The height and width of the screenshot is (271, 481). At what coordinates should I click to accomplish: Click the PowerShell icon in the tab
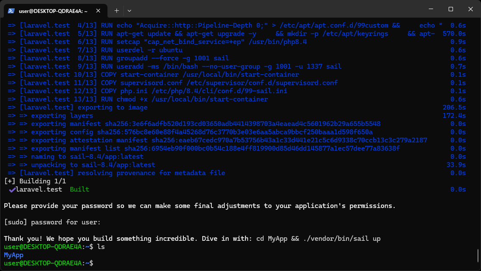point(11,11)
